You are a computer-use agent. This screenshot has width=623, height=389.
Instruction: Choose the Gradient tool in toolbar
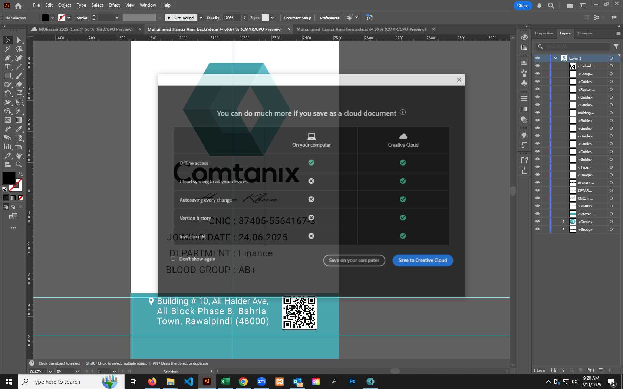(x=19, y=120)
